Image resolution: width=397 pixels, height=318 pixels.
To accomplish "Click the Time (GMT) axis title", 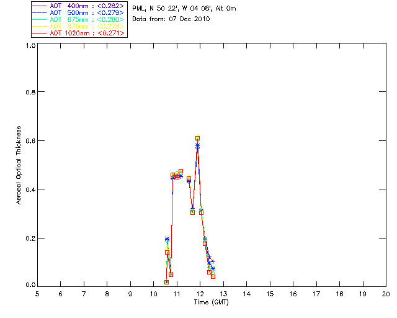I will [x=211, y=302].
